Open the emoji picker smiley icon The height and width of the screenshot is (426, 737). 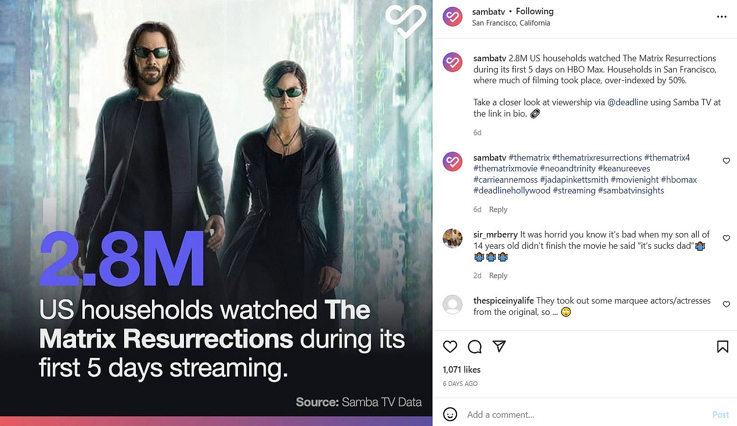pyautogui.click(x=450, y=414)
